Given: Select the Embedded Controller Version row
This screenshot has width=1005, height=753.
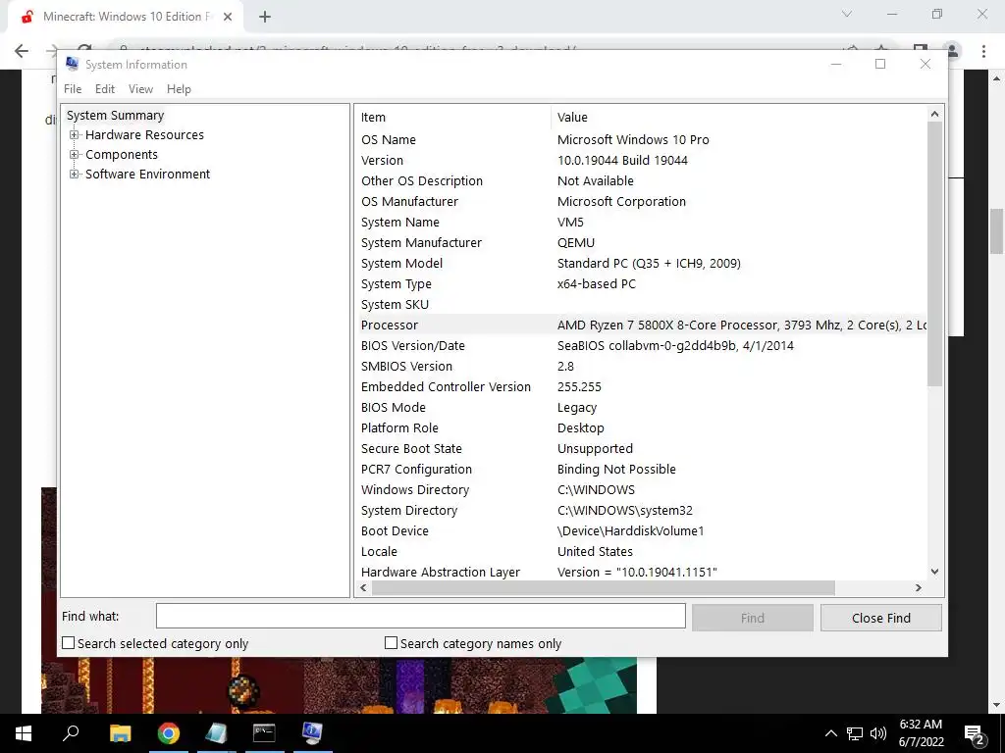Looking at the screenshot, I should (641, 386).
